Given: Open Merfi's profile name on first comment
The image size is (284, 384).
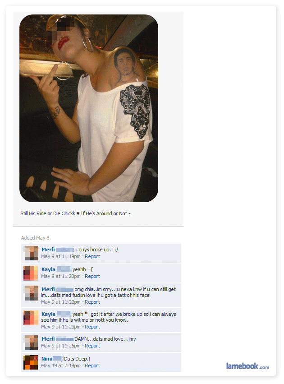Looking at the screenshot, I should (48, 250).
